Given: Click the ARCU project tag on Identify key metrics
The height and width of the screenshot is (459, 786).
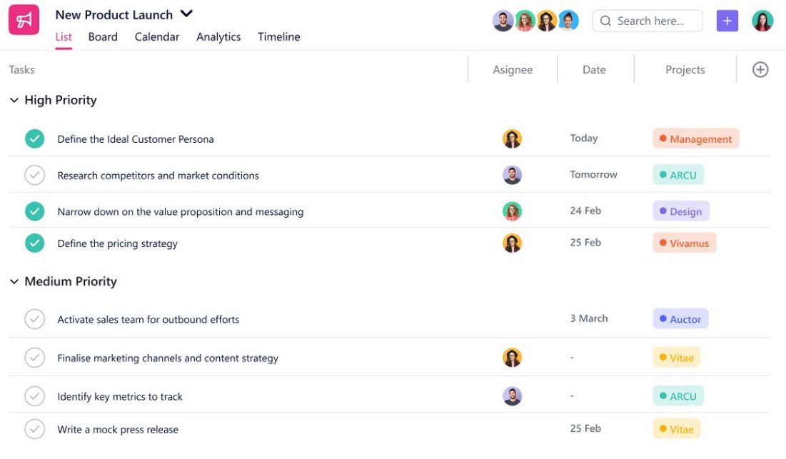Looking at the screenshot, I should tap(677, 395).
